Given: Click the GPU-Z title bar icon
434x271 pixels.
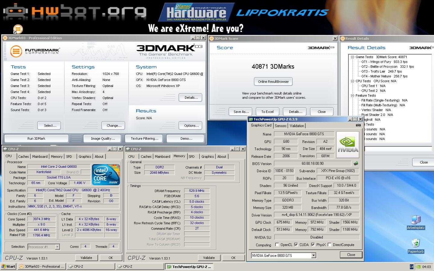Looking at the screenshot, I should (x=251, y=119).
